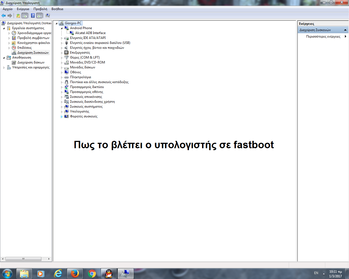
Task: Expand the Προσαρμογείς δικτύου category
Action: point(62,87)
